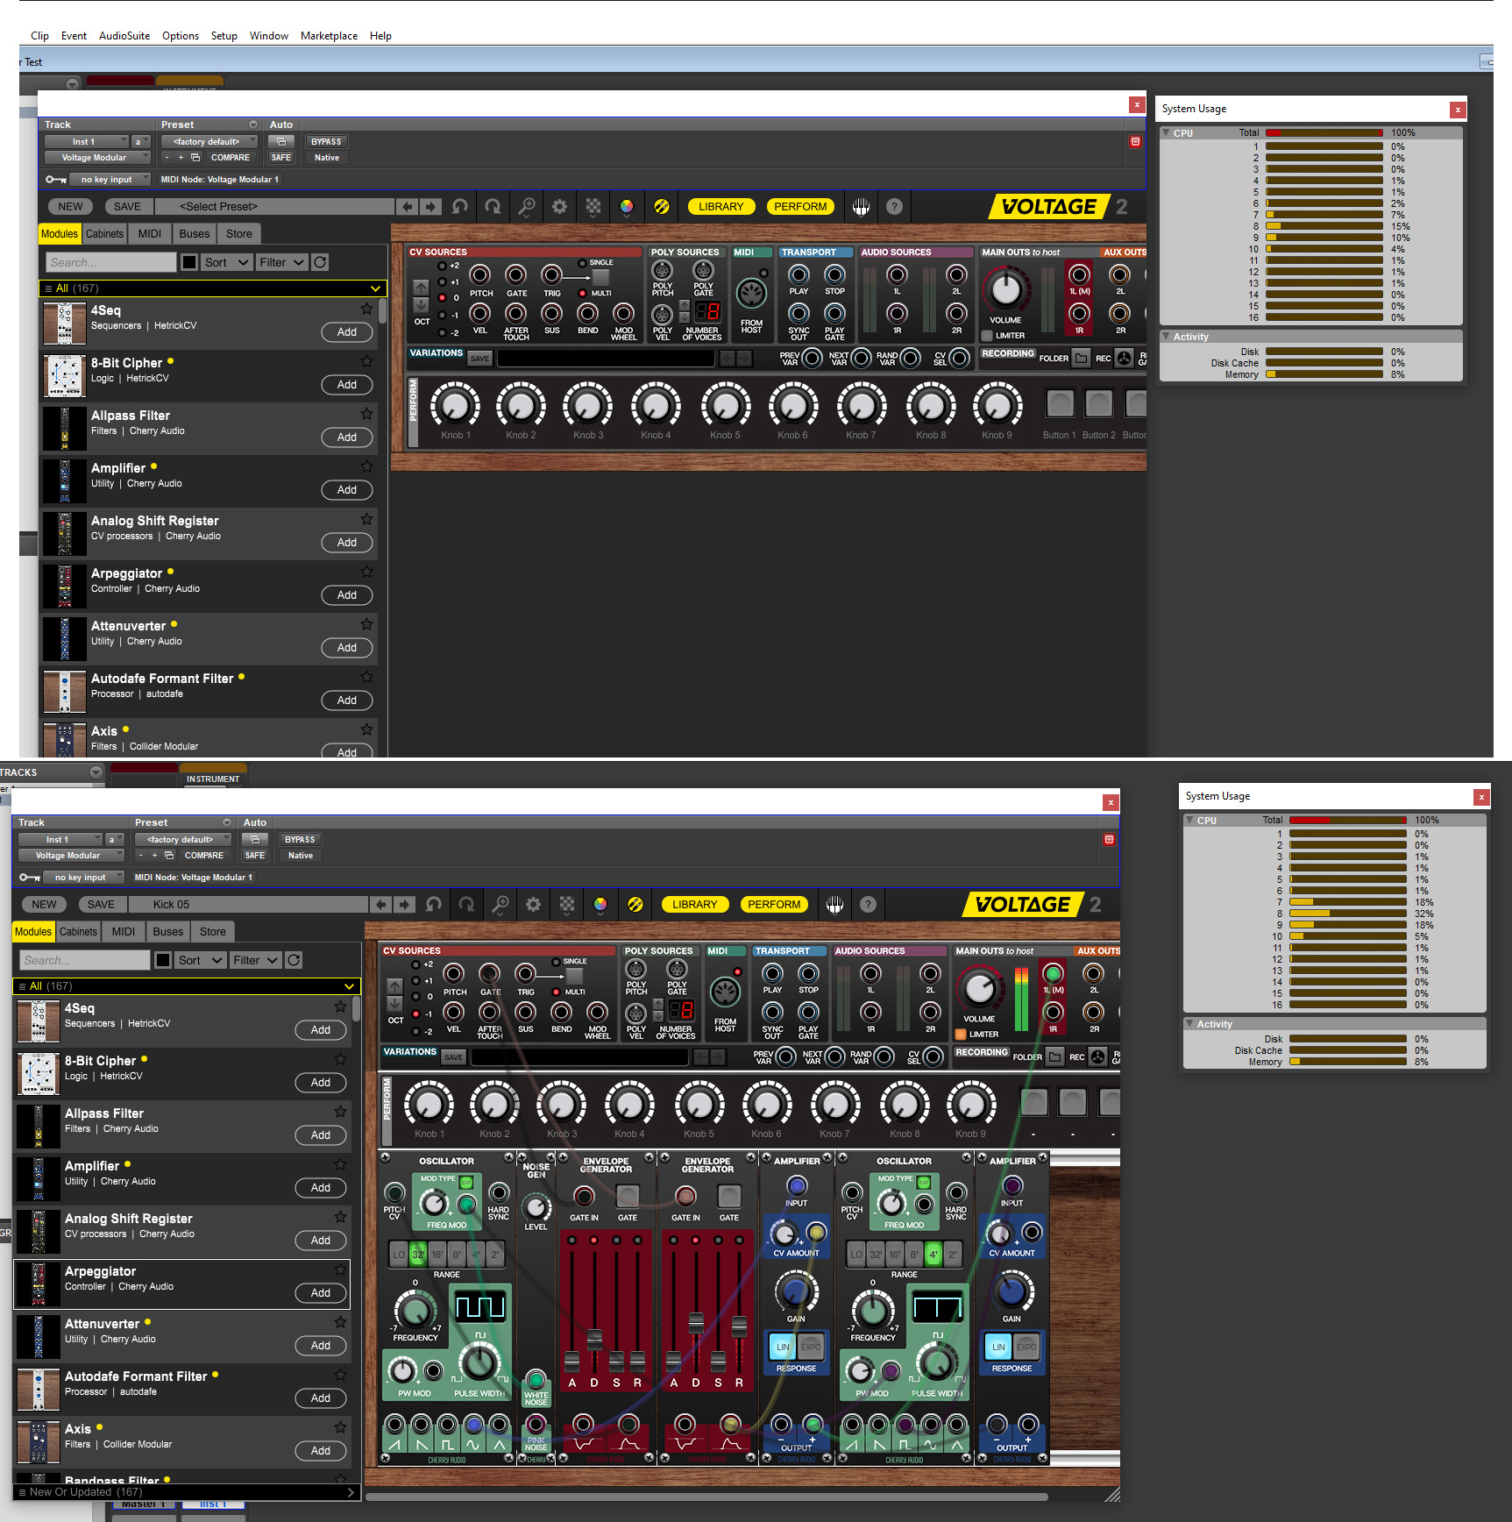Click the Release slider on the second envelope generator
This screenshot has height=1522, width=1512.
click(x=739, y=1325)
